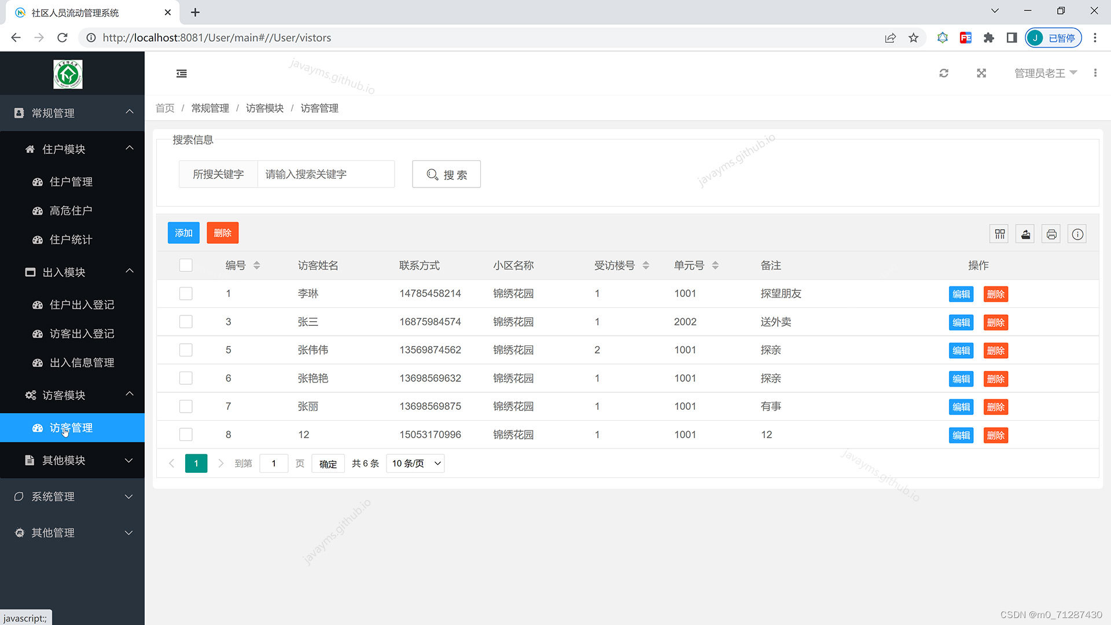The image size is (1111, 625).
Task: Go to 访客出入登记 menu item
Action: pos(82,334)
